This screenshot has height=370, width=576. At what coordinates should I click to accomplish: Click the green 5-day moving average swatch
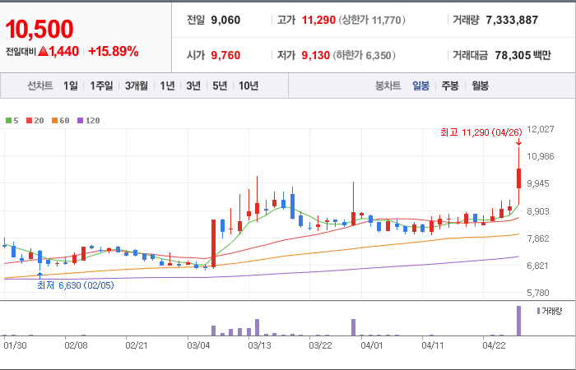8,120
